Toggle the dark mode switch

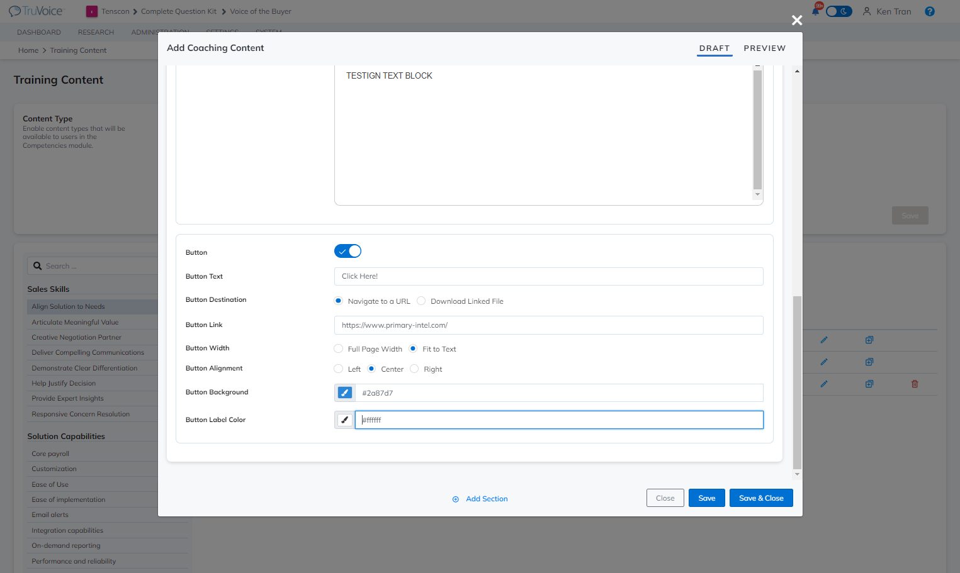839,11
